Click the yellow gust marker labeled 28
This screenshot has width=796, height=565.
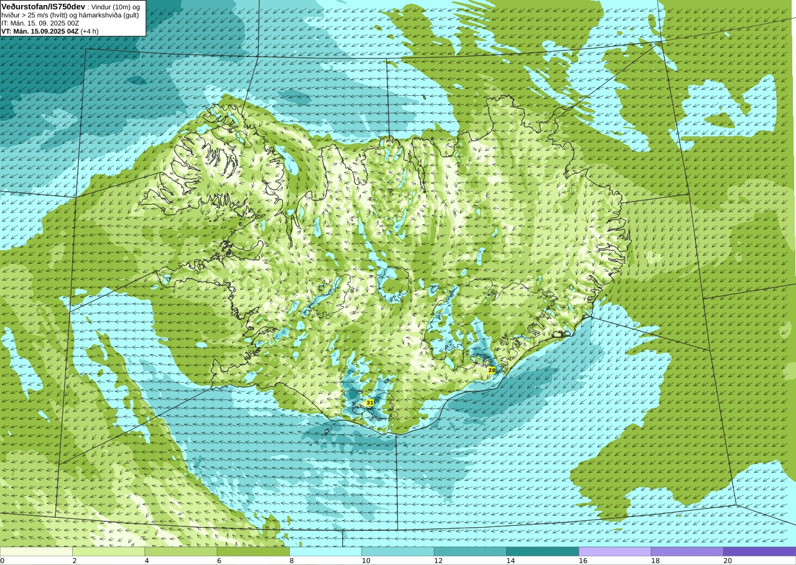tap(492, 370)
